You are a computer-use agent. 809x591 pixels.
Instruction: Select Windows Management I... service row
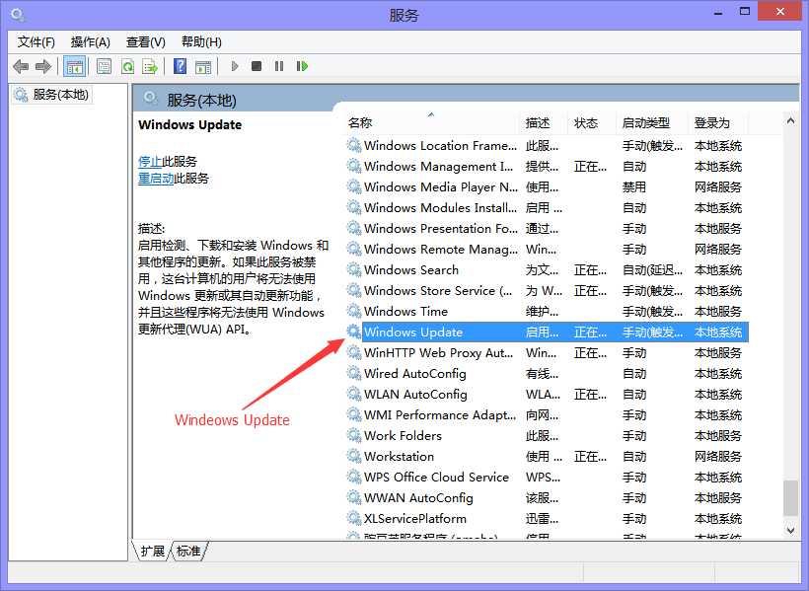tap(546, 166)
